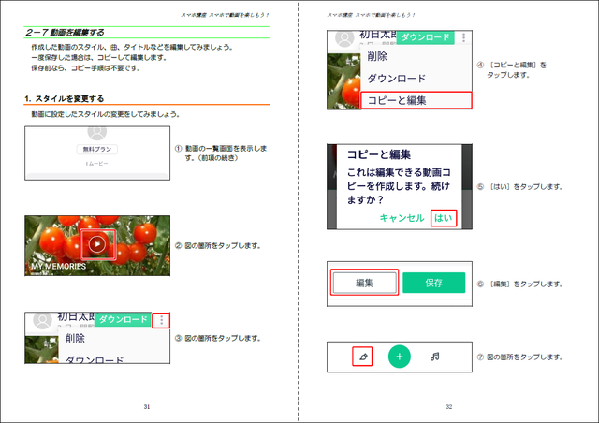Click instruction ⑦ 図の箇所をタップします
Image resolution: width=599 pixels, height=423 pixels.
pos(520,357)
